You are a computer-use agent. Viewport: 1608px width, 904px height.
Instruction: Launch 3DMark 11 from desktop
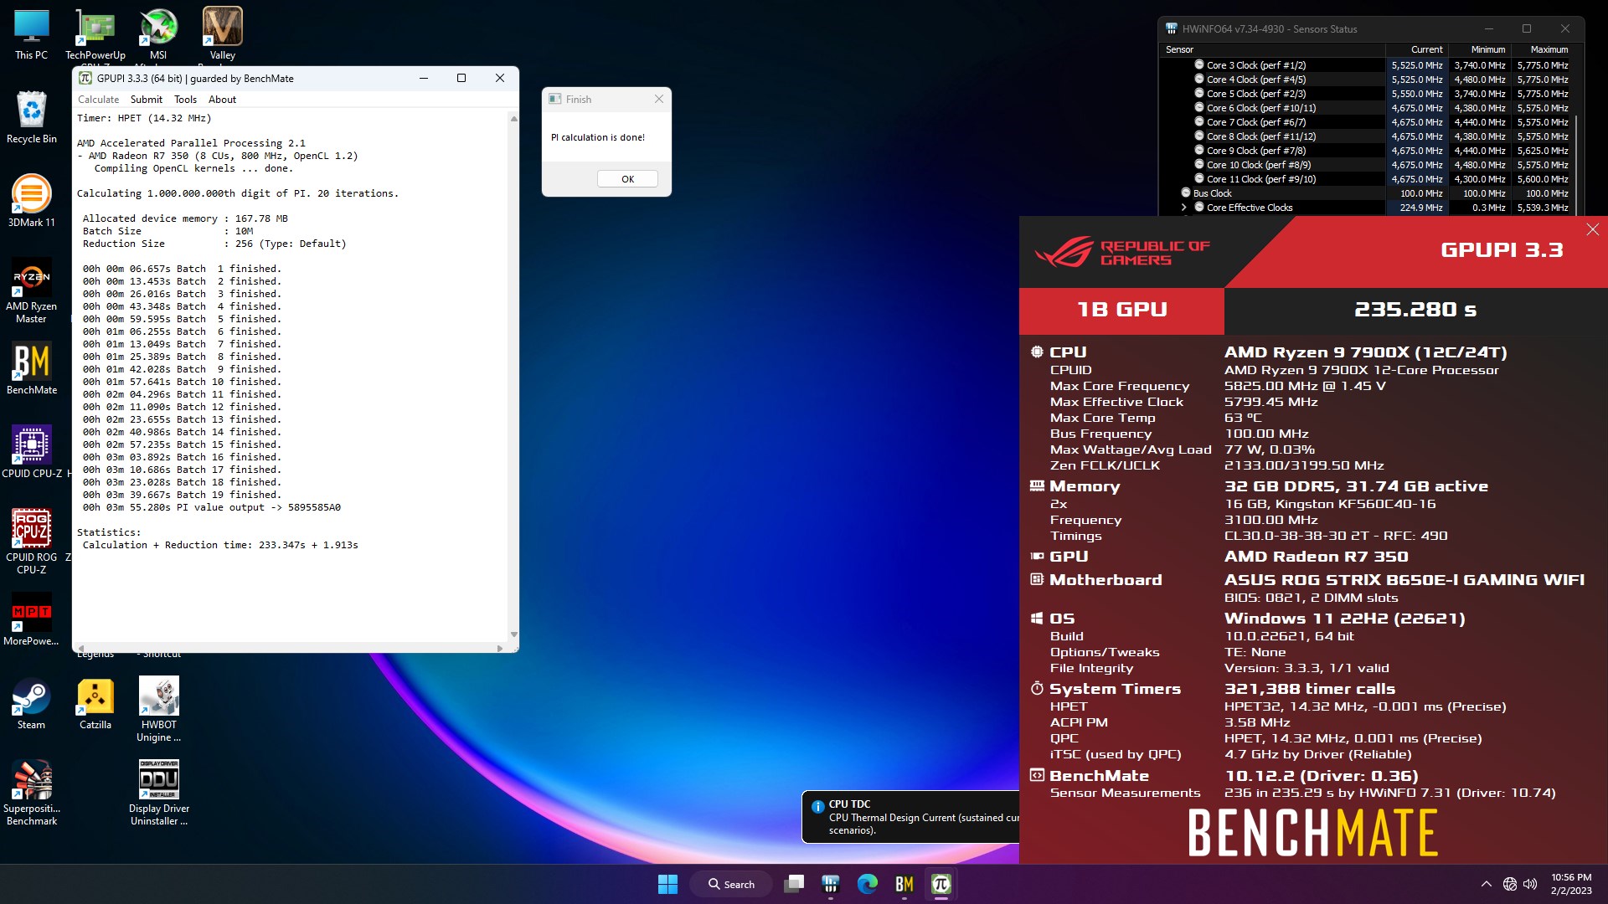click(31, 201)
